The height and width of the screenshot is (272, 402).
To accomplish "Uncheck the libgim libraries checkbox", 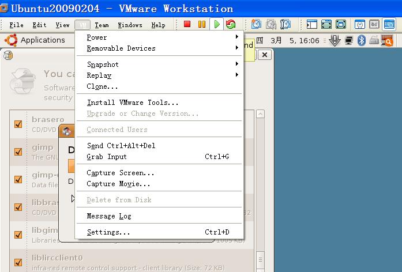I will [18, 235].
